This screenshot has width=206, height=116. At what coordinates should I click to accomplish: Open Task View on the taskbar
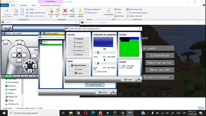coord(63,113)
